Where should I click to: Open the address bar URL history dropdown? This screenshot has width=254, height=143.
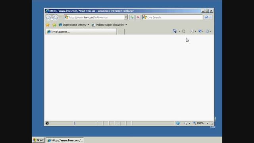(x=126, y=17)
